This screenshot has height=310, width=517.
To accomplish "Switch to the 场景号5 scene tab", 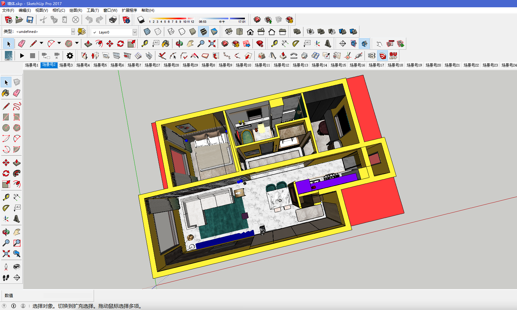I will [100, 65].
